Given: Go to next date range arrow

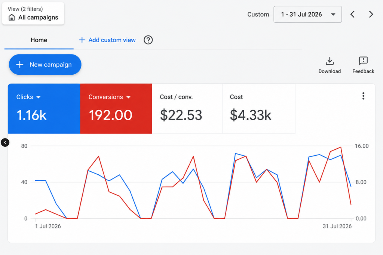Looking at the screenshot, I should click(371, 15).
